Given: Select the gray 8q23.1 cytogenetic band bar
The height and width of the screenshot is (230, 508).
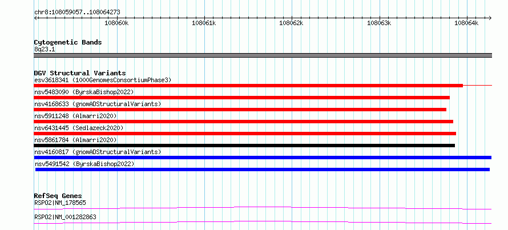Looking at the screenshot, I should (263, 55).
